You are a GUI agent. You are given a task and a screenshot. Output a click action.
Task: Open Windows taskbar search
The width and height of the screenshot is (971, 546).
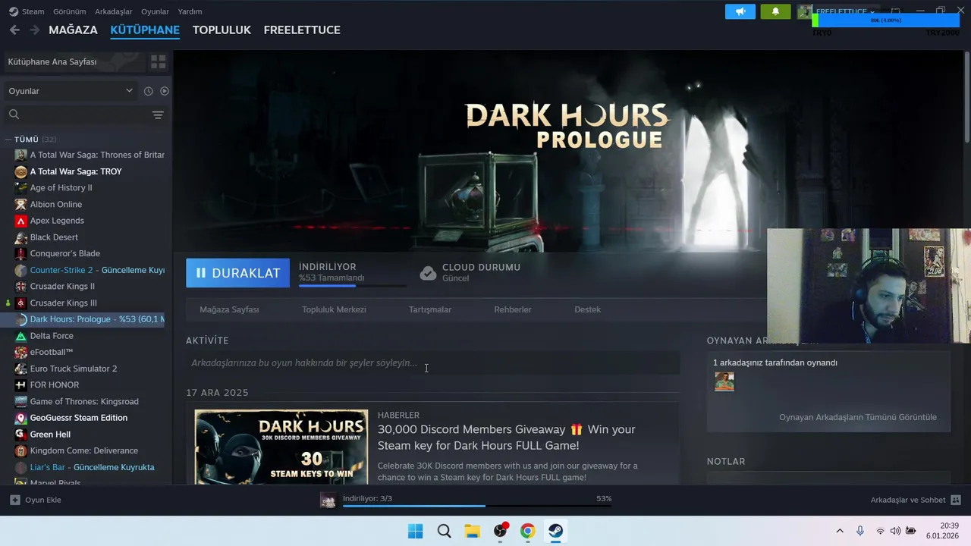(x=445, y=531)
